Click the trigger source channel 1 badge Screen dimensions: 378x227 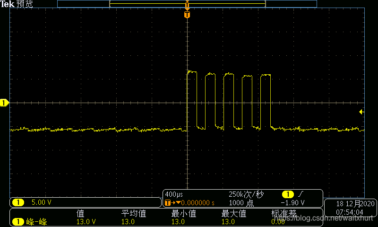click(x=288, y=194)
